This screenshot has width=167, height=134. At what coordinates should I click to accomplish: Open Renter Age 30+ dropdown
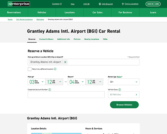tap(124, 82)
